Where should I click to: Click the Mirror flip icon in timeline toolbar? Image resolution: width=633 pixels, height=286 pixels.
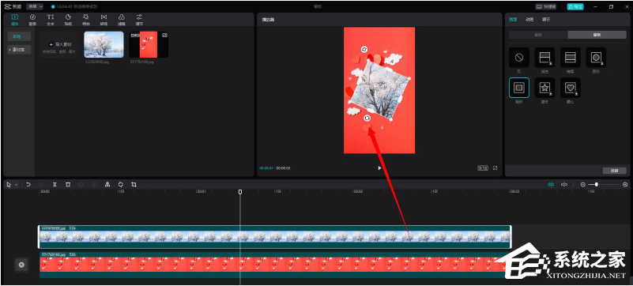(107, 184)
